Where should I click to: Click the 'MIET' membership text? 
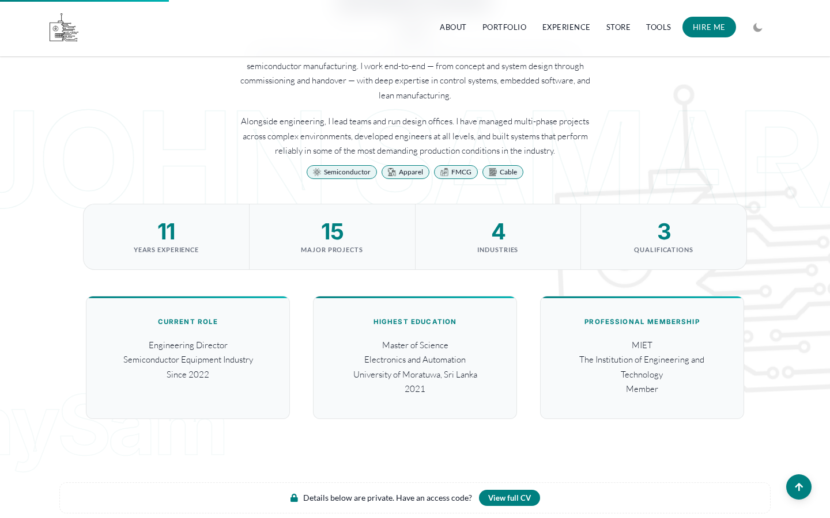pos(642,345)
